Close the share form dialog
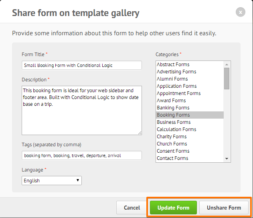 [240, 12]
